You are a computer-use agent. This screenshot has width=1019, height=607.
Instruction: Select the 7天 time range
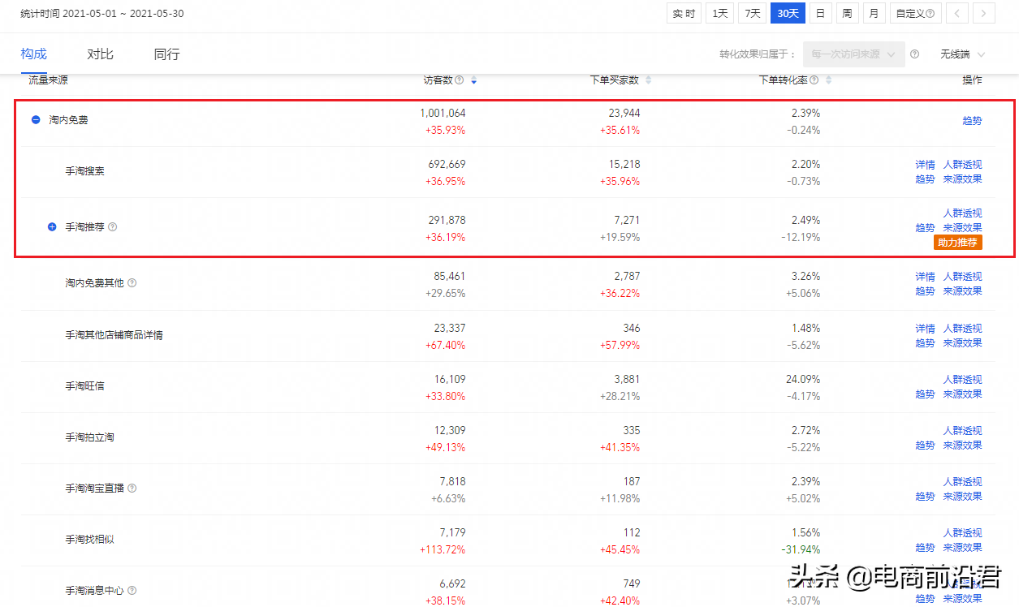753,13
